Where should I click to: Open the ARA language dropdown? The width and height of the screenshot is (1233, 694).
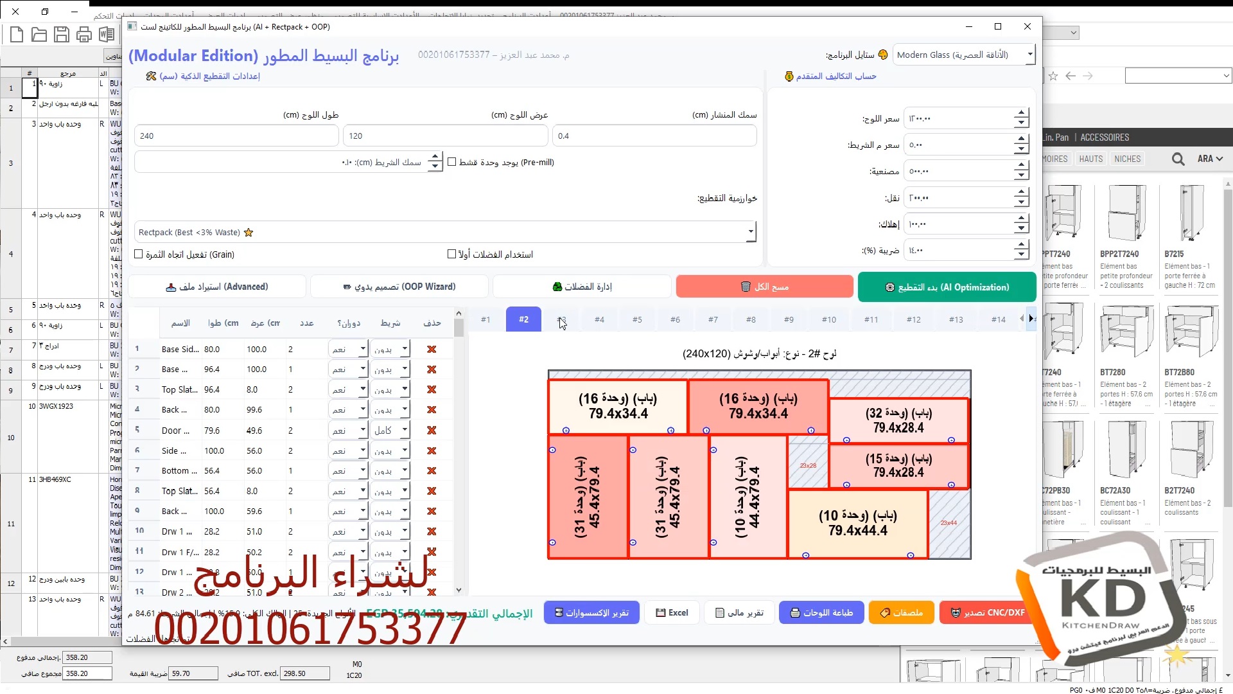coord(1211,159)
